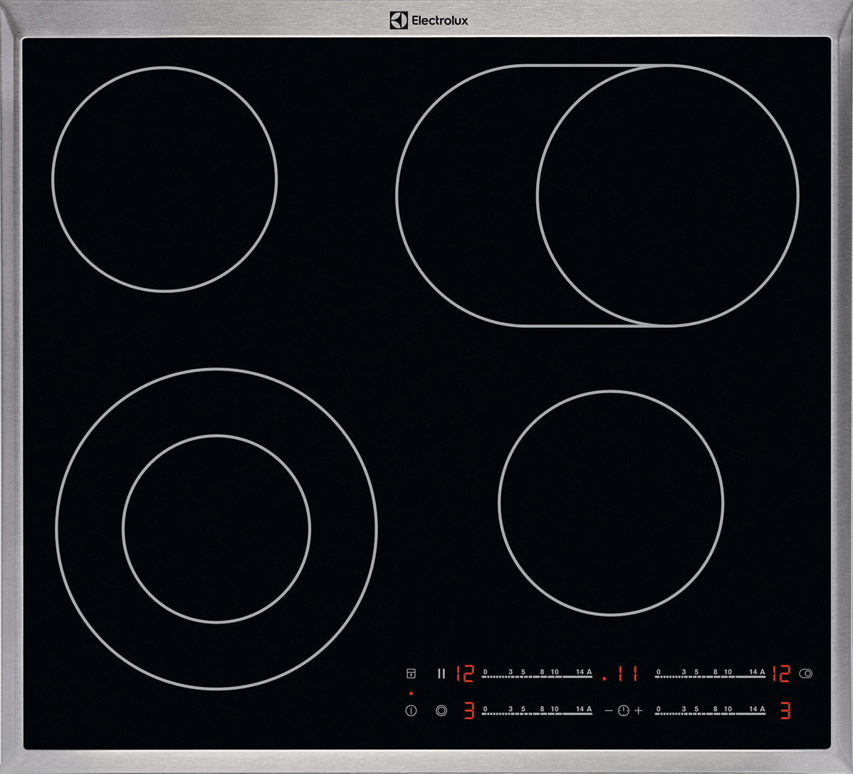This screenshot has height=774, width=853.
Task: Tap the timer clock icon
Action: pyautogui.click(x=622, y=710)
